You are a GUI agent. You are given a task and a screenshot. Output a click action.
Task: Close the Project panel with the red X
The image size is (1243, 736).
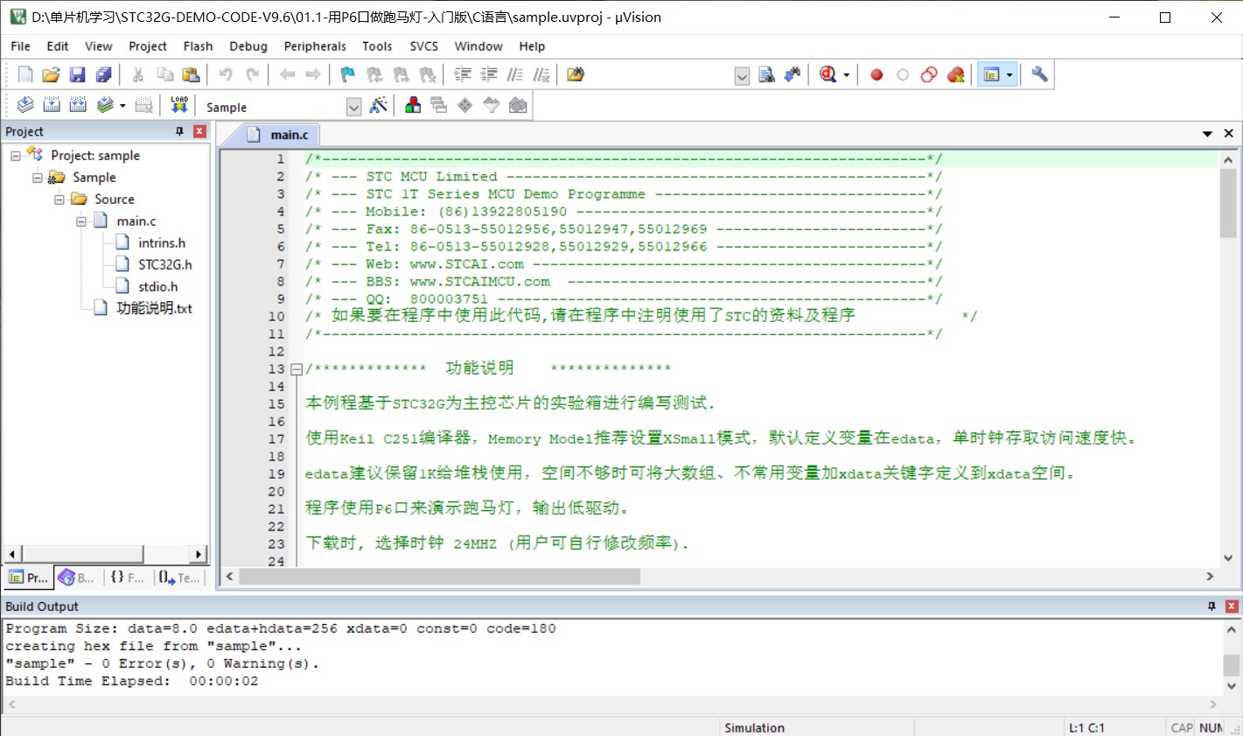click(199, 131)
